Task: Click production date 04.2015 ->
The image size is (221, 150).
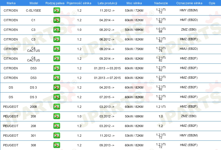Action: click(107, 87)
